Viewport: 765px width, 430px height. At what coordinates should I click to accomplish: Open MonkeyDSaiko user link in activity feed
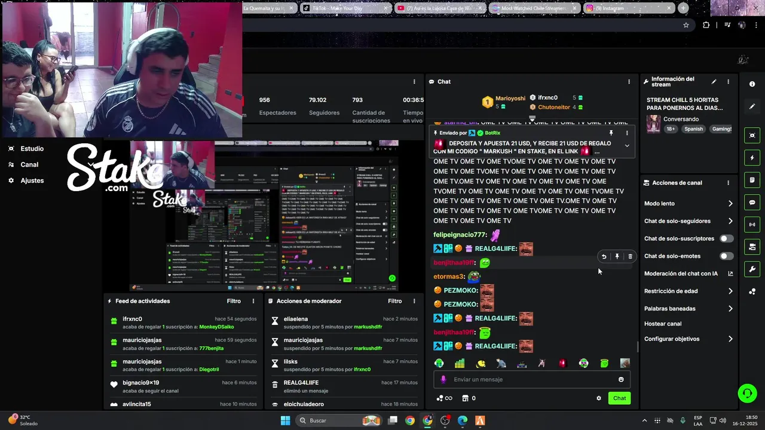[x=216, y=327]
